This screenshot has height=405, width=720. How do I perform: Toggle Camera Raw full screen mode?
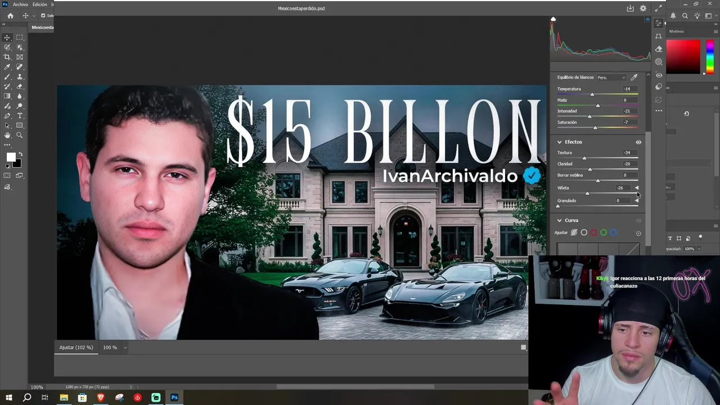(658, 8)
